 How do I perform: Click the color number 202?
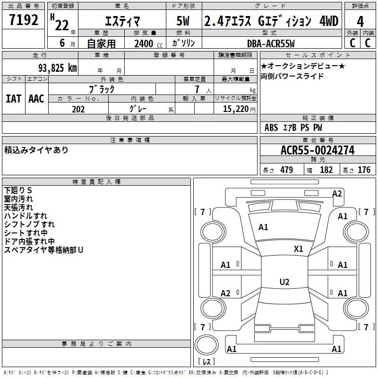pos(78,109)
